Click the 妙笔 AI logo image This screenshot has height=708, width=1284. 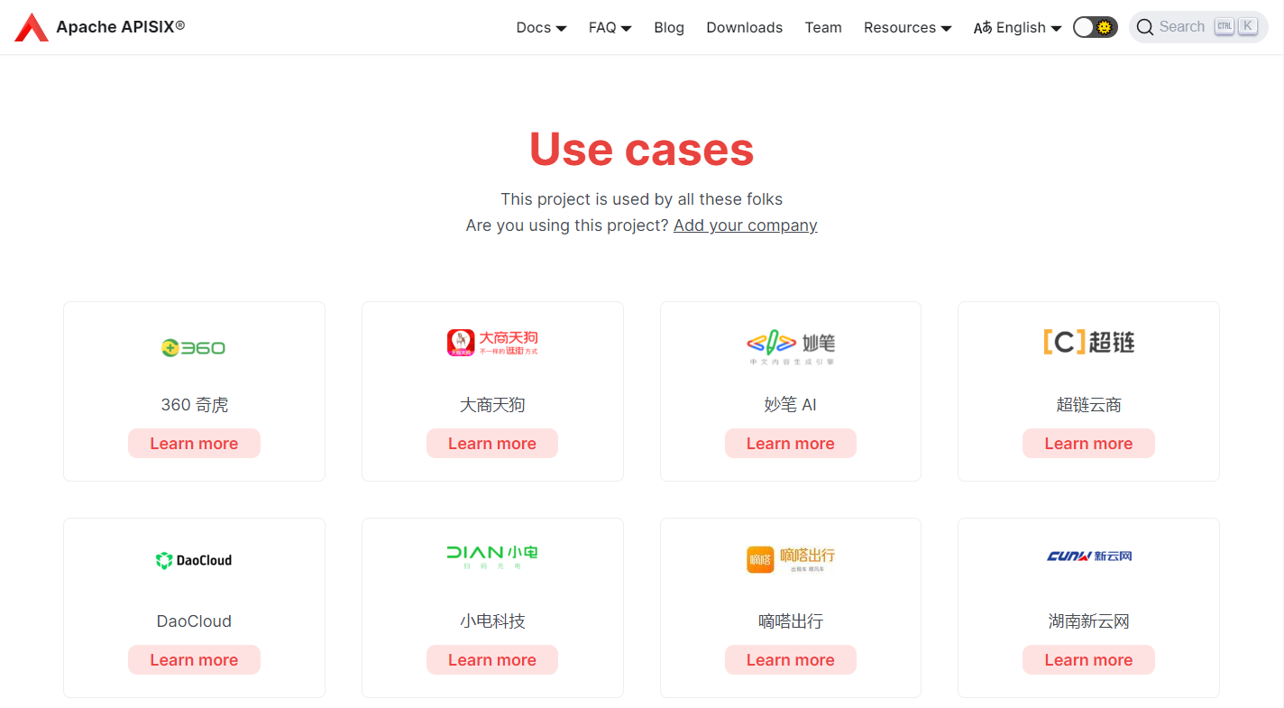tap(791, 347)
